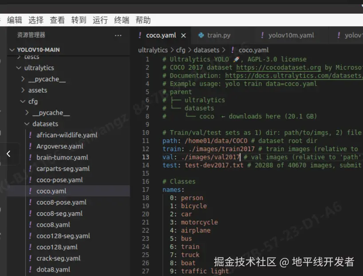Open african-wildlife.yaml file
This screenshot has height=276, width=363.
(67, 135)
